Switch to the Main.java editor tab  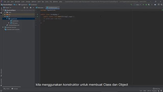[40, 8]
